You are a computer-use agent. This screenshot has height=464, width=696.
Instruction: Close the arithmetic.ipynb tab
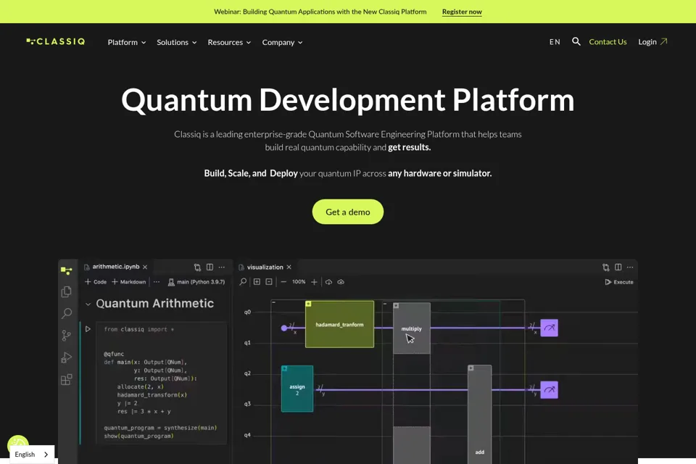145,267
